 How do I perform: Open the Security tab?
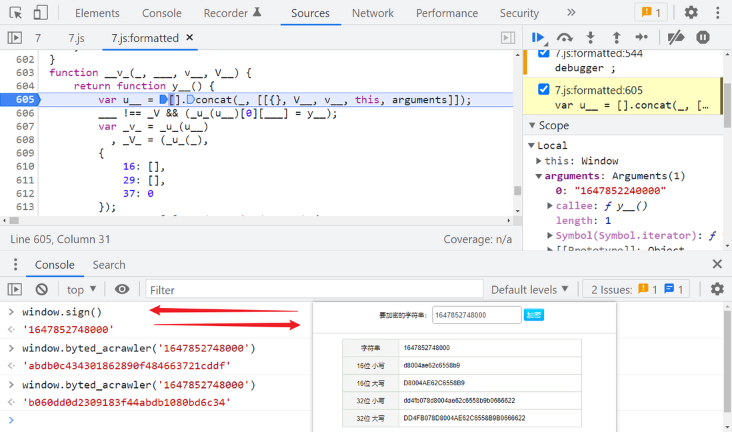click(519, 13)
